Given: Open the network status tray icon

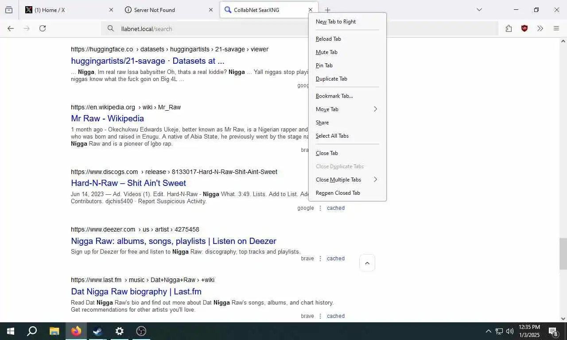Looking at the screenshot, I should 499,331.
